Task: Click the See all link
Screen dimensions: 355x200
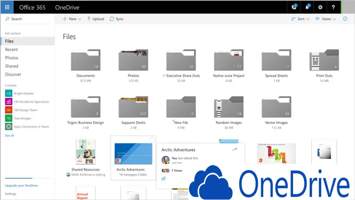Action: pos(9,136)
